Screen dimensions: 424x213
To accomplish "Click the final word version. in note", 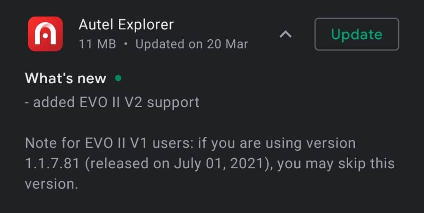I will (51, 184).
